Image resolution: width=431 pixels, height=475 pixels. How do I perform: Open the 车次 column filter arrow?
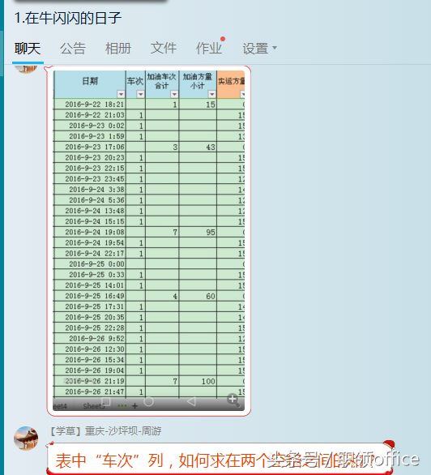(140, 94)
